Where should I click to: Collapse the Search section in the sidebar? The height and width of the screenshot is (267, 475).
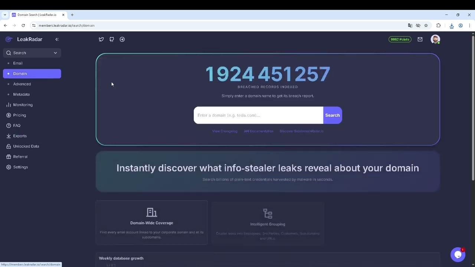pos(55,53)
